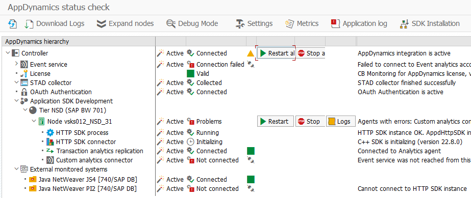Open SDK Installation
Viewport: 471px width, 198px height.
coord(430,23)
